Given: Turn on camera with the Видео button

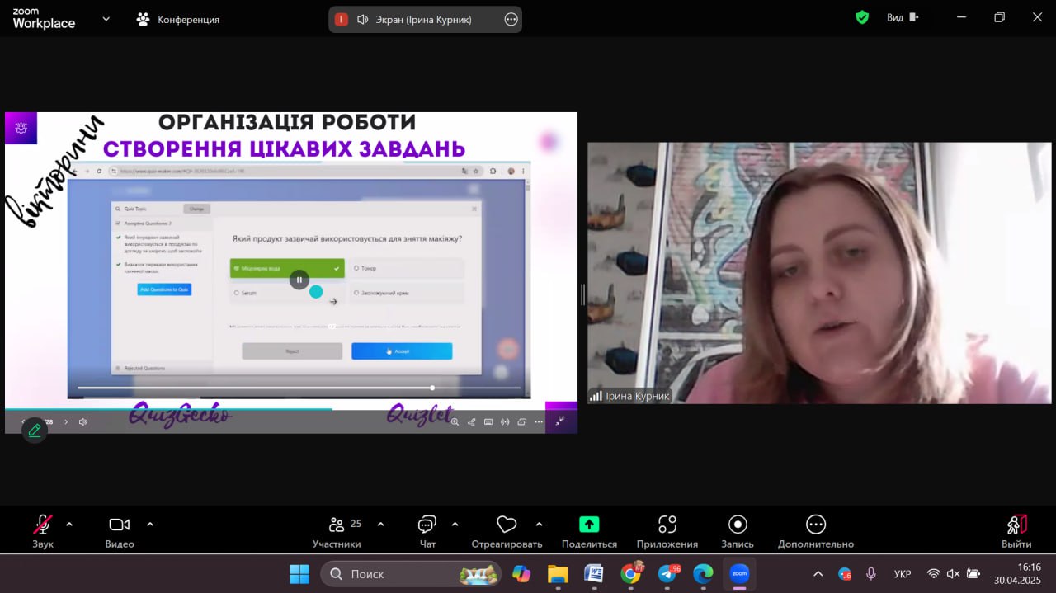Looking at the screenshot, I should click(x=120, y=525).
